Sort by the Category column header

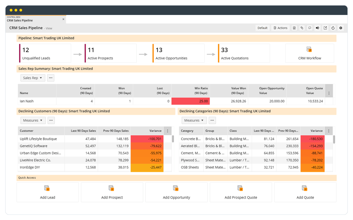coord(191,131)
